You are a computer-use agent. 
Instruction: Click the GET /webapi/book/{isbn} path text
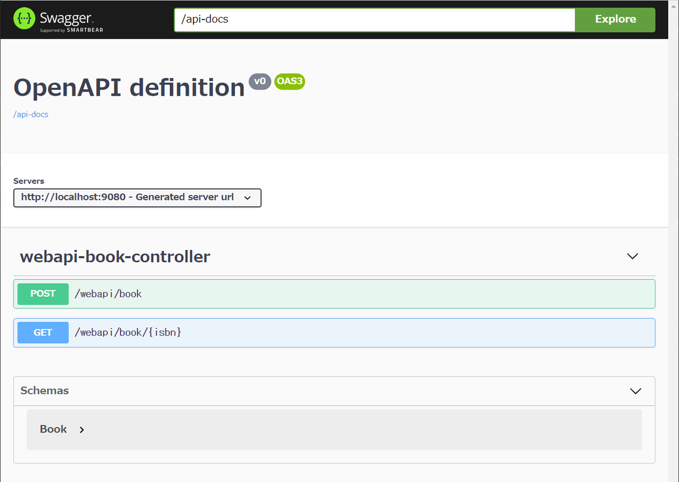pos(128,332)
